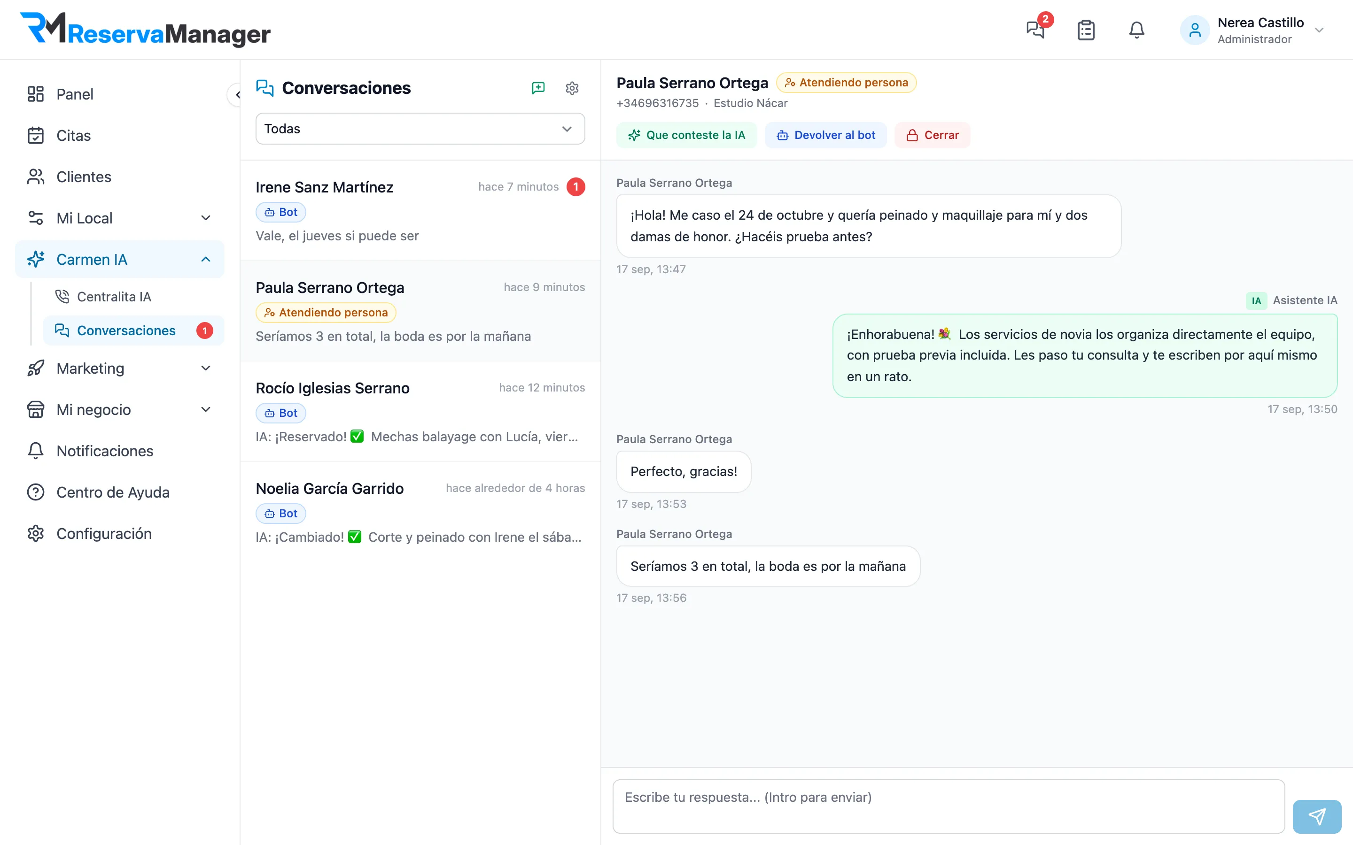The image size is (1353, 845).
Task: Open Paula Serrano Ortega conversation in list
Action: (x=420, y=311)
